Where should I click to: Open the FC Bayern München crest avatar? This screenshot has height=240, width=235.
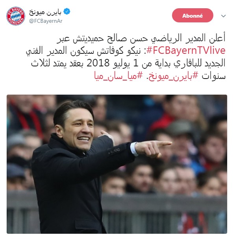pos(16,16)
